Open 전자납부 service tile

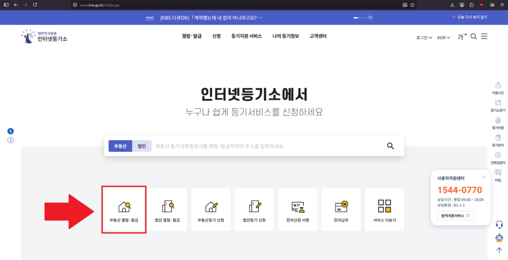pyautogui.click(x=341, y=209)
